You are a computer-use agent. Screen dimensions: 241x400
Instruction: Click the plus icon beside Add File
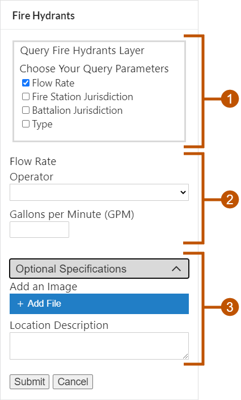click(20, 304)
